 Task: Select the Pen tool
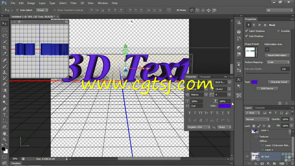(x=4, y=109)
